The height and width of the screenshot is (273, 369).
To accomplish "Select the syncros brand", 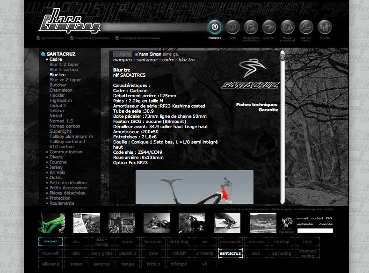I will tap(101, 264).
